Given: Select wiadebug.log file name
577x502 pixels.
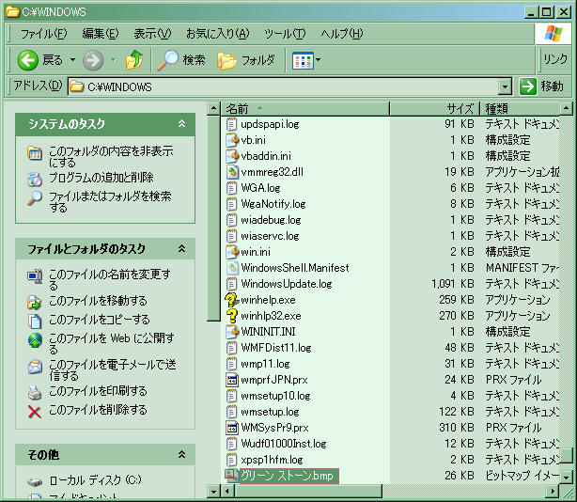Looking at the screenshot, I should click(x=271, y=220).
